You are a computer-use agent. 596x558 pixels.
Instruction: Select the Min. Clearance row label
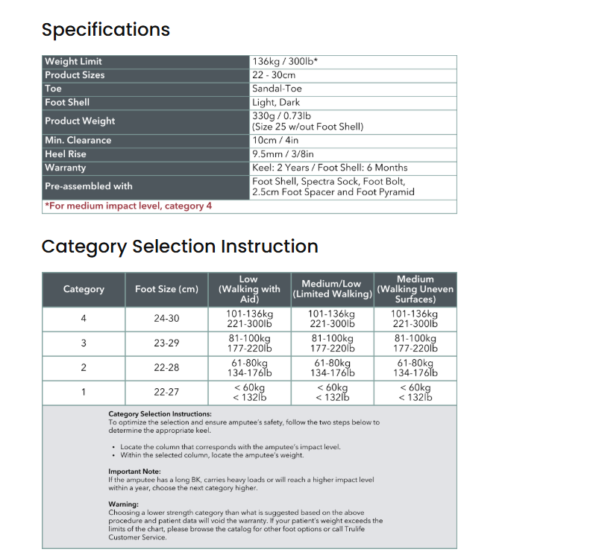pos(78,140)
